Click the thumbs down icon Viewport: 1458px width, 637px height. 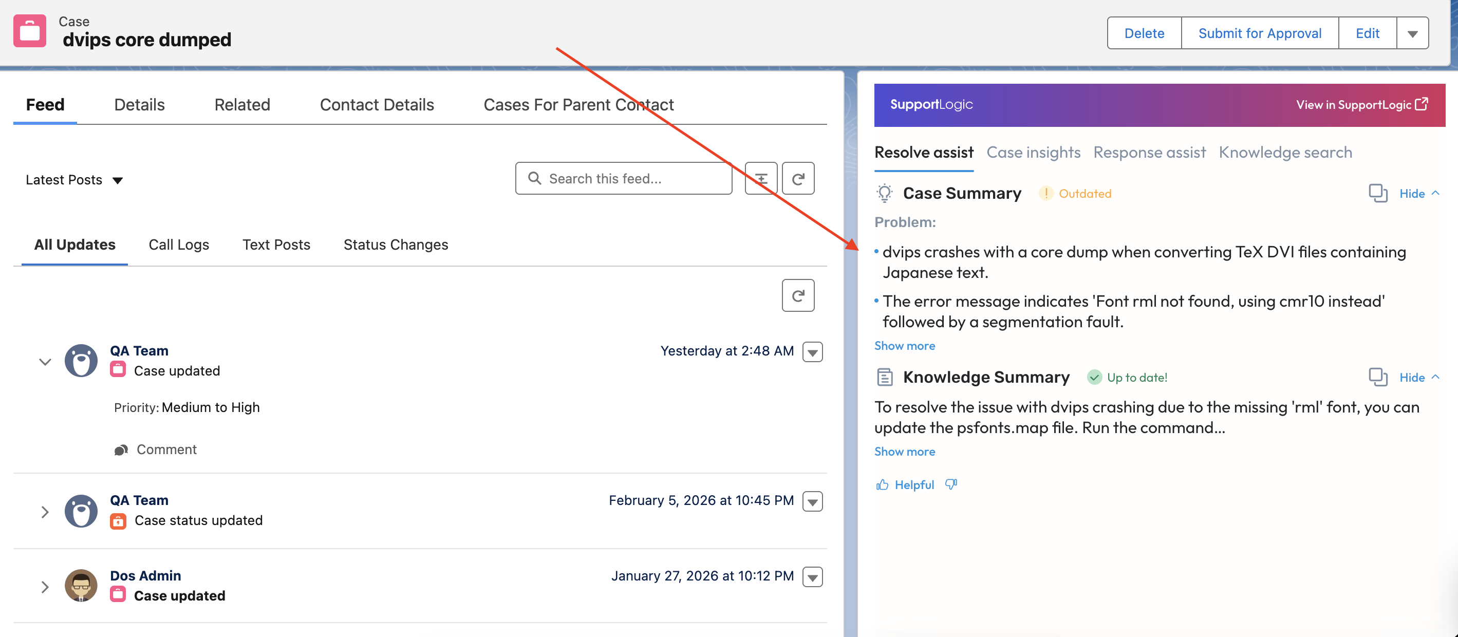[951, 484]
